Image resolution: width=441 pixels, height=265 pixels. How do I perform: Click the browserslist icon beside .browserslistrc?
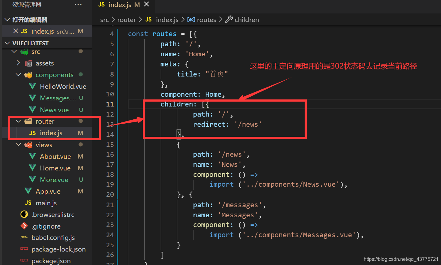24,214
